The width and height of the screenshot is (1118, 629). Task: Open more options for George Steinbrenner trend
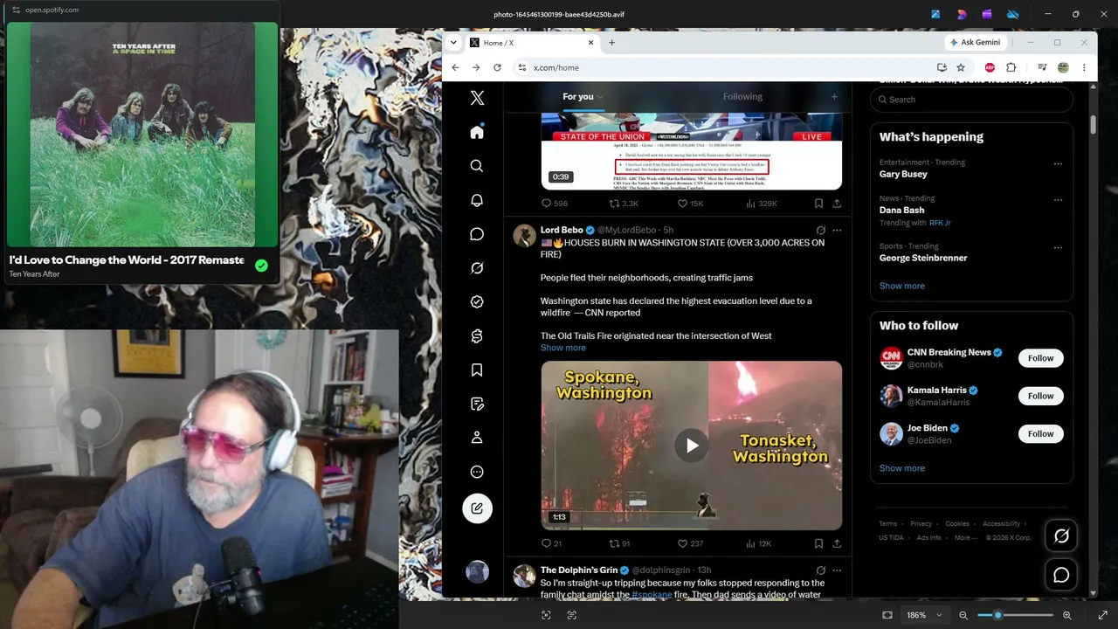(x=1058, y=247)
